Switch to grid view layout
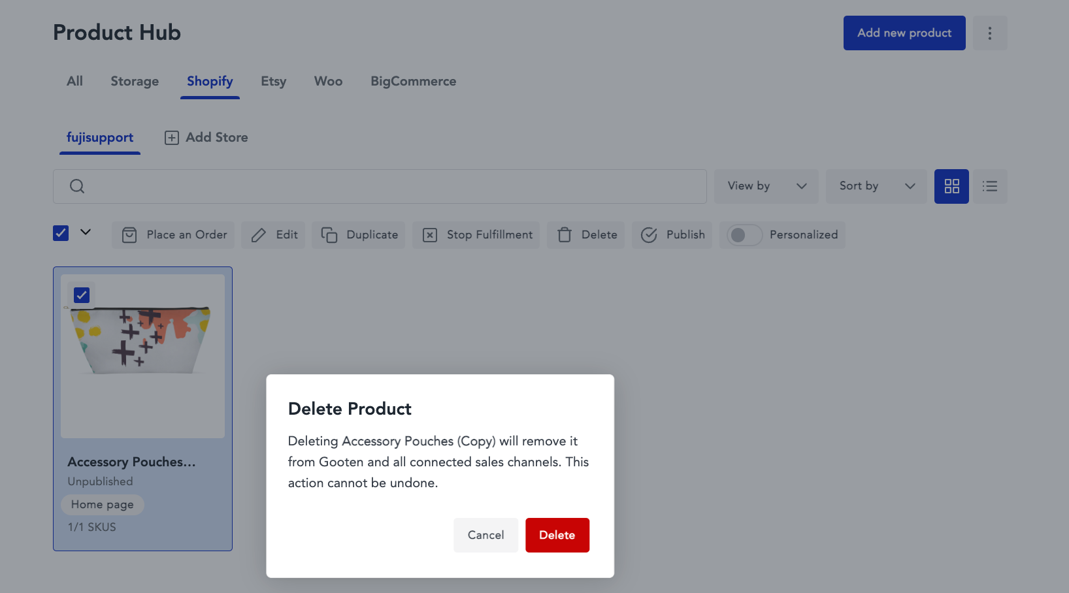This screenshot has width=1069, height=593. [951, 186]
